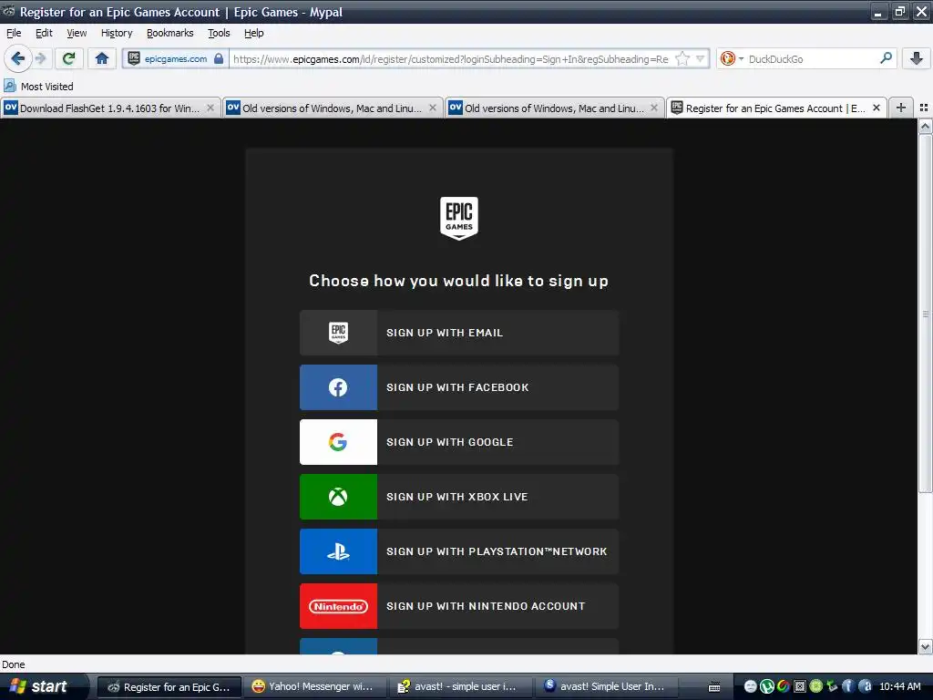Click the blue 'i' avast tray icon
The image size is (933, 700).
pyautogui.click(x=848, y=687)
